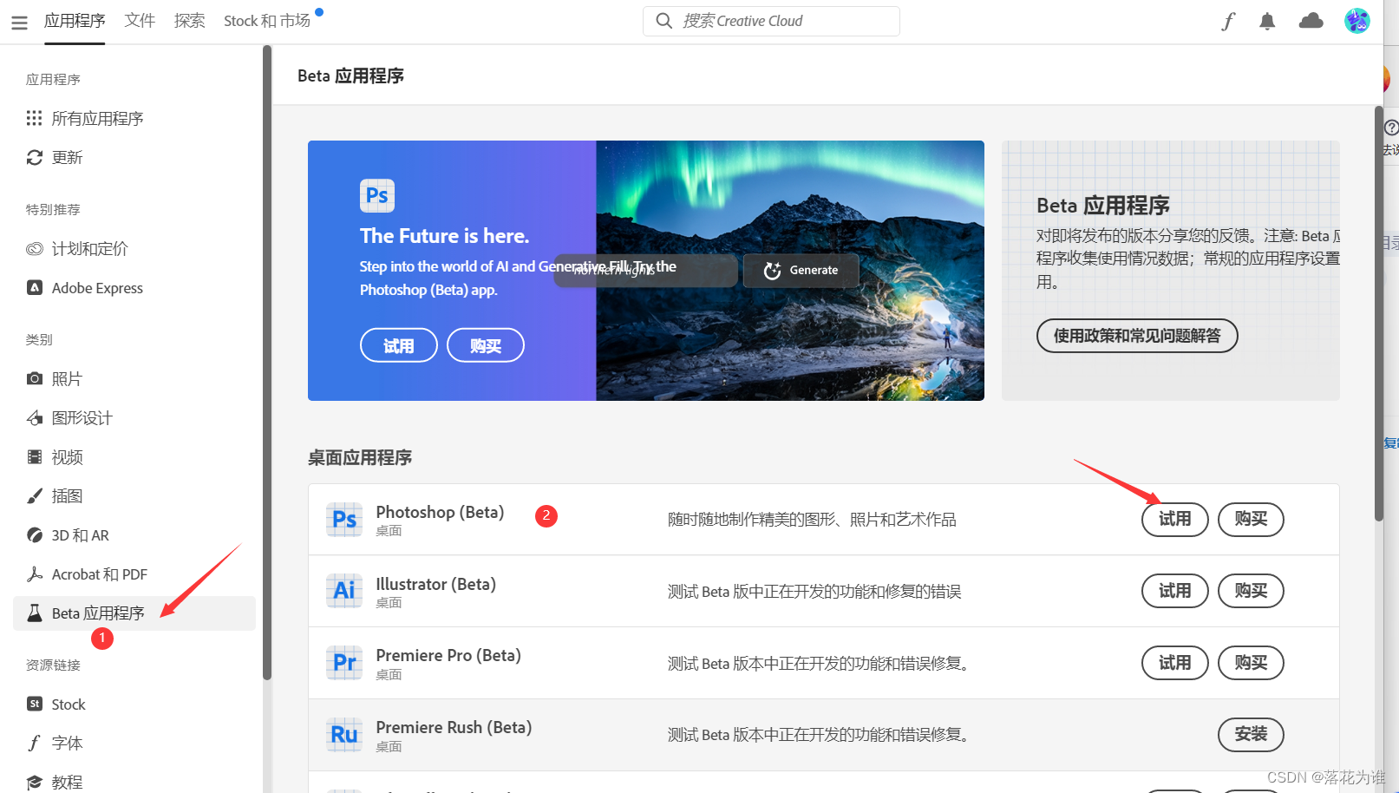Click the 教程 graduation cap icon
Viewport: 1399px width, 793px height.
pos(35,782)
